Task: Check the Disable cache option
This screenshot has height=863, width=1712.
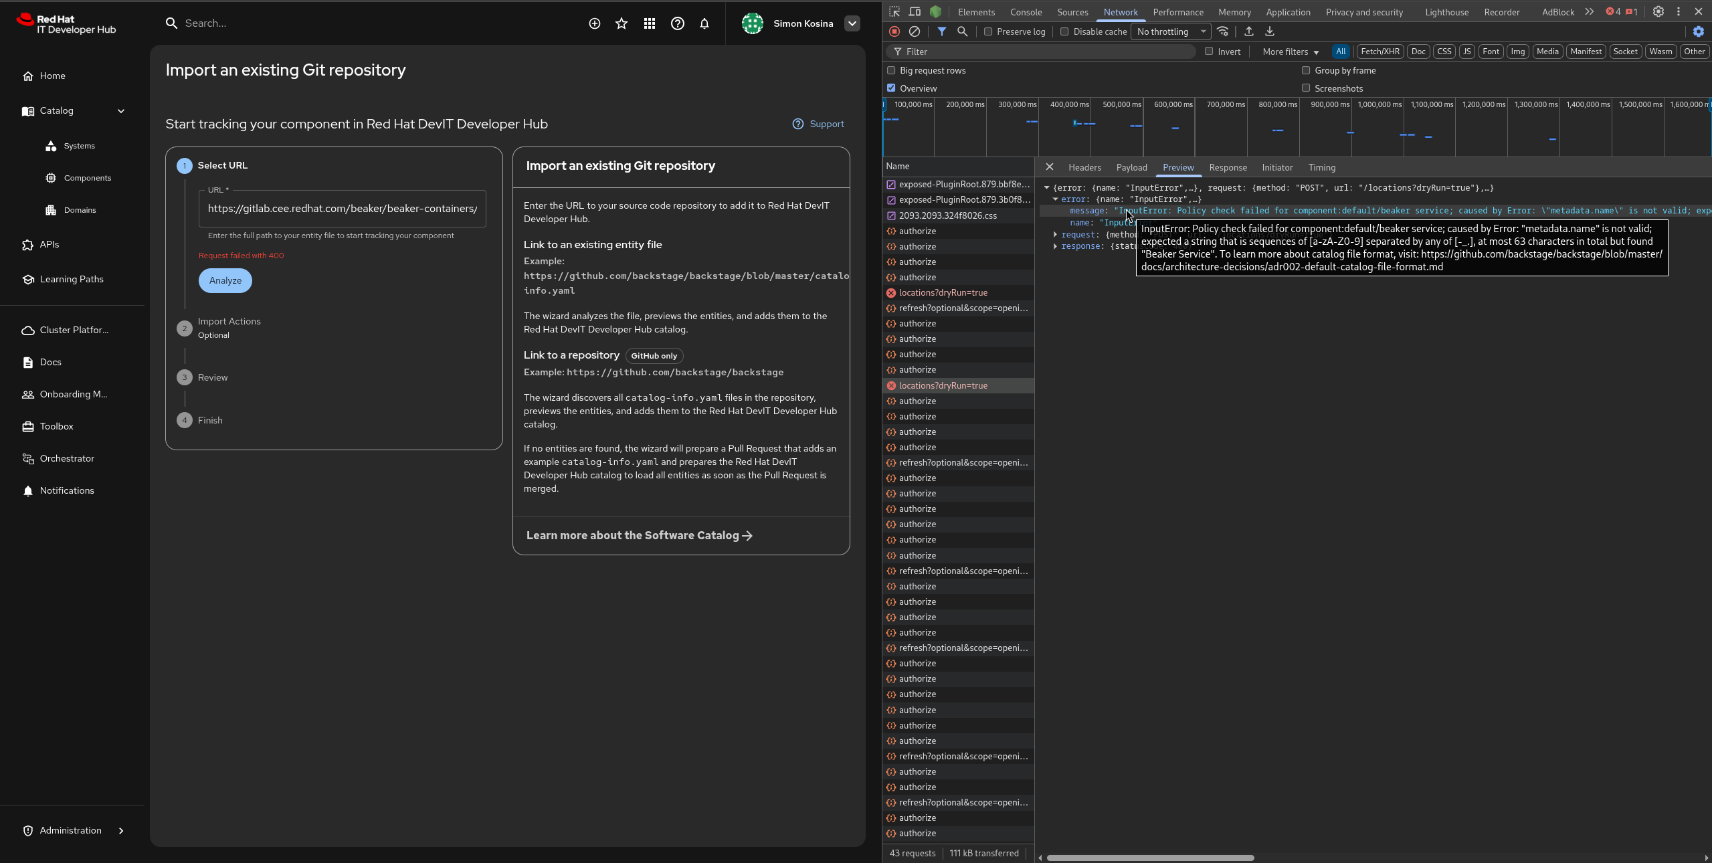Action: [x=1064, y=31]
